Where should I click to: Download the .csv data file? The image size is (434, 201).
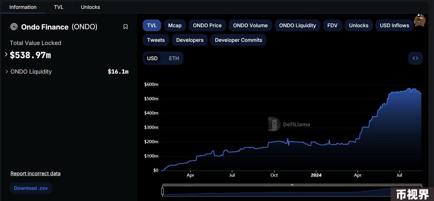31,188
